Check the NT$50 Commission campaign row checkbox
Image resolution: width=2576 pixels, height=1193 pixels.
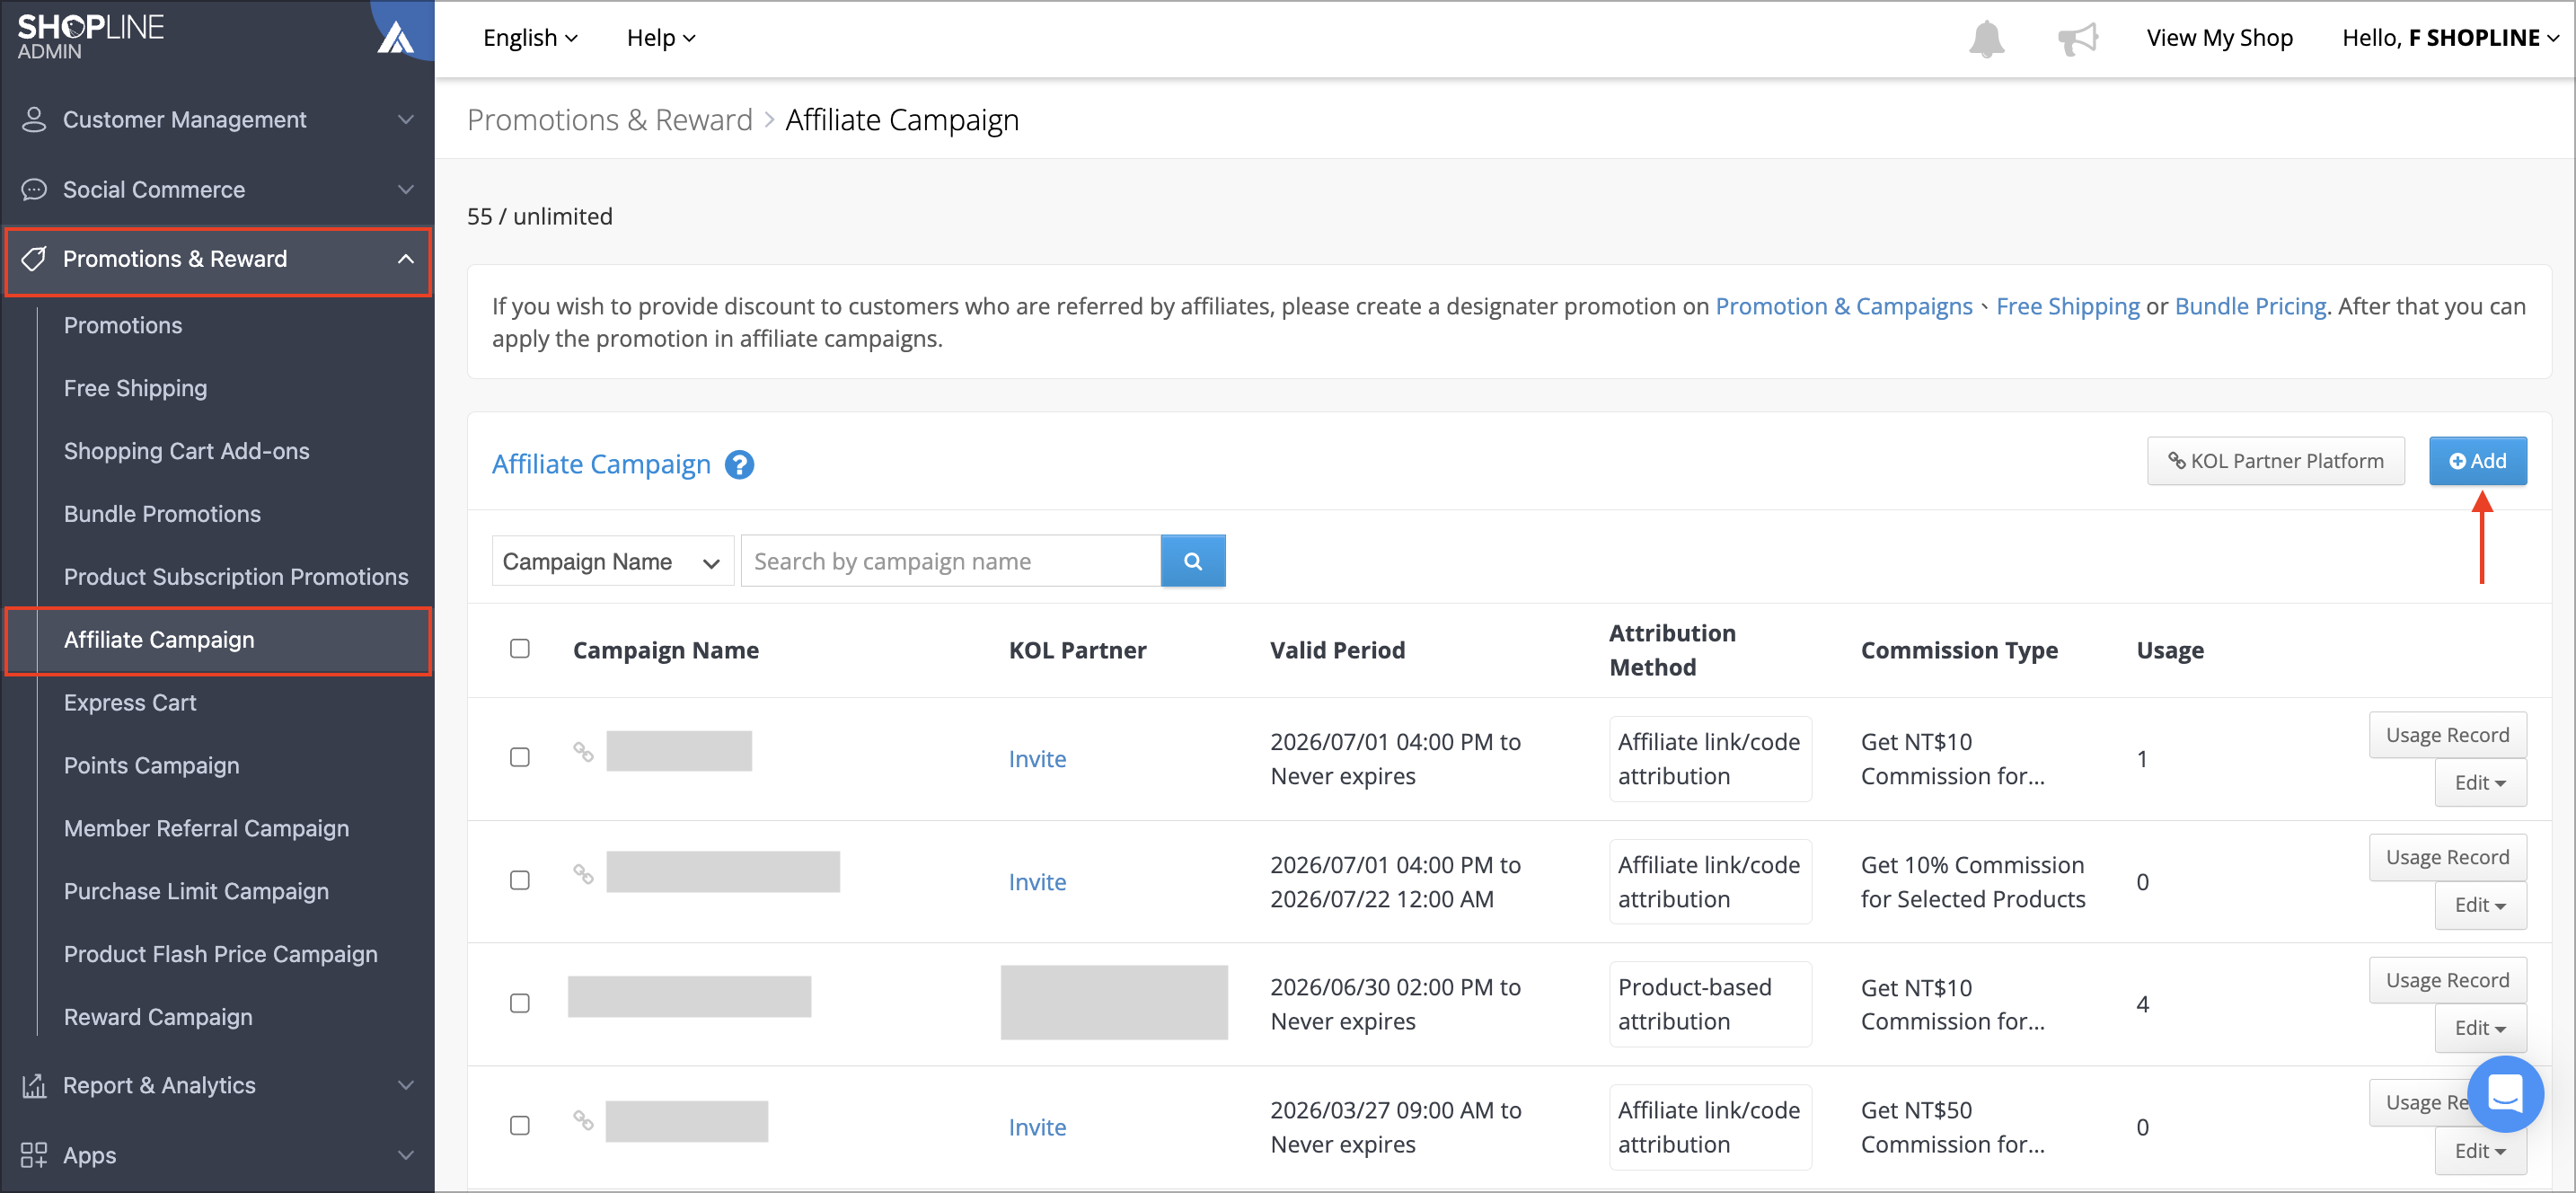[520, 1125]
